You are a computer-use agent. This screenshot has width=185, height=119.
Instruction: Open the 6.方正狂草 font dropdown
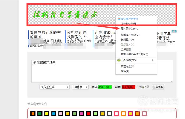pyautogui.click(x=54, y=87)
